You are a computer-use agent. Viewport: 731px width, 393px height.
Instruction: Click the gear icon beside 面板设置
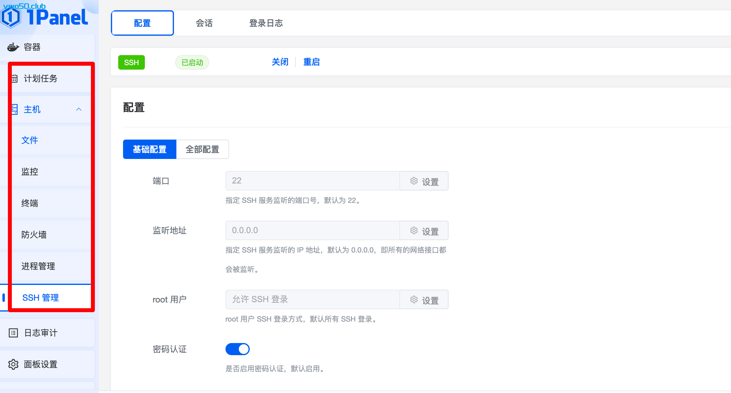(13, 364)
